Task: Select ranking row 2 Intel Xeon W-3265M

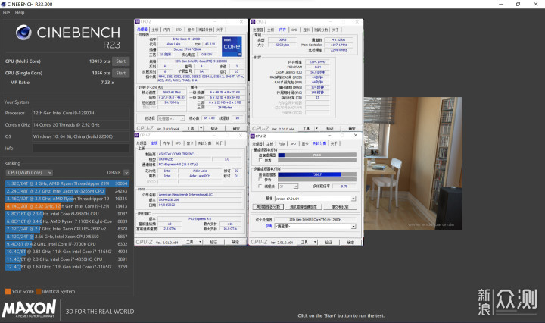Action: click(67, 191)
